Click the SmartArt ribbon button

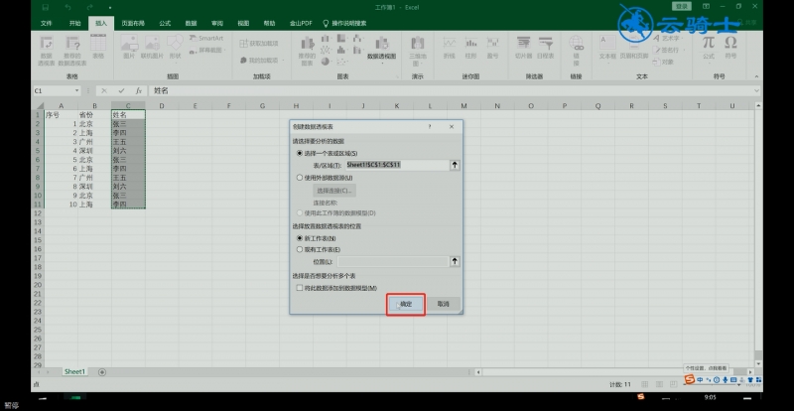[206, 38]
